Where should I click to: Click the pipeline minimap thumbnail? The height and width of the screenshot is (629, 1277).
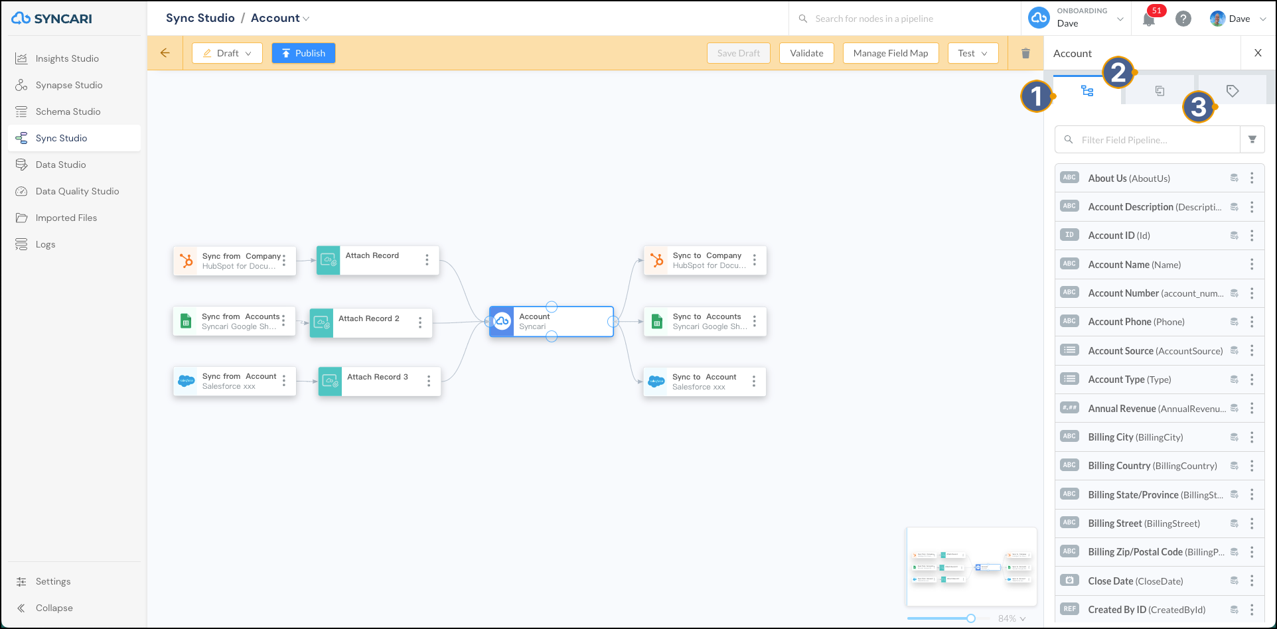[x=972, y=567]
